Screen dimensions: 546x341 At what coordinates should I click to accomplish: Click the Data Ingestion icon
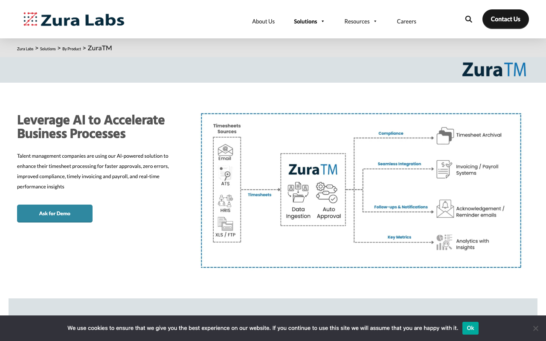click(298, 192)
